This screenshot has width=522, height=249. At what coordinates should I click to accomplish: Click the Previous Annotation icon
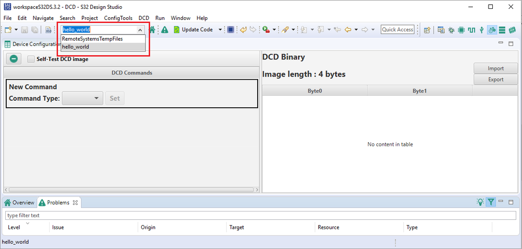[x=321, y=30]
